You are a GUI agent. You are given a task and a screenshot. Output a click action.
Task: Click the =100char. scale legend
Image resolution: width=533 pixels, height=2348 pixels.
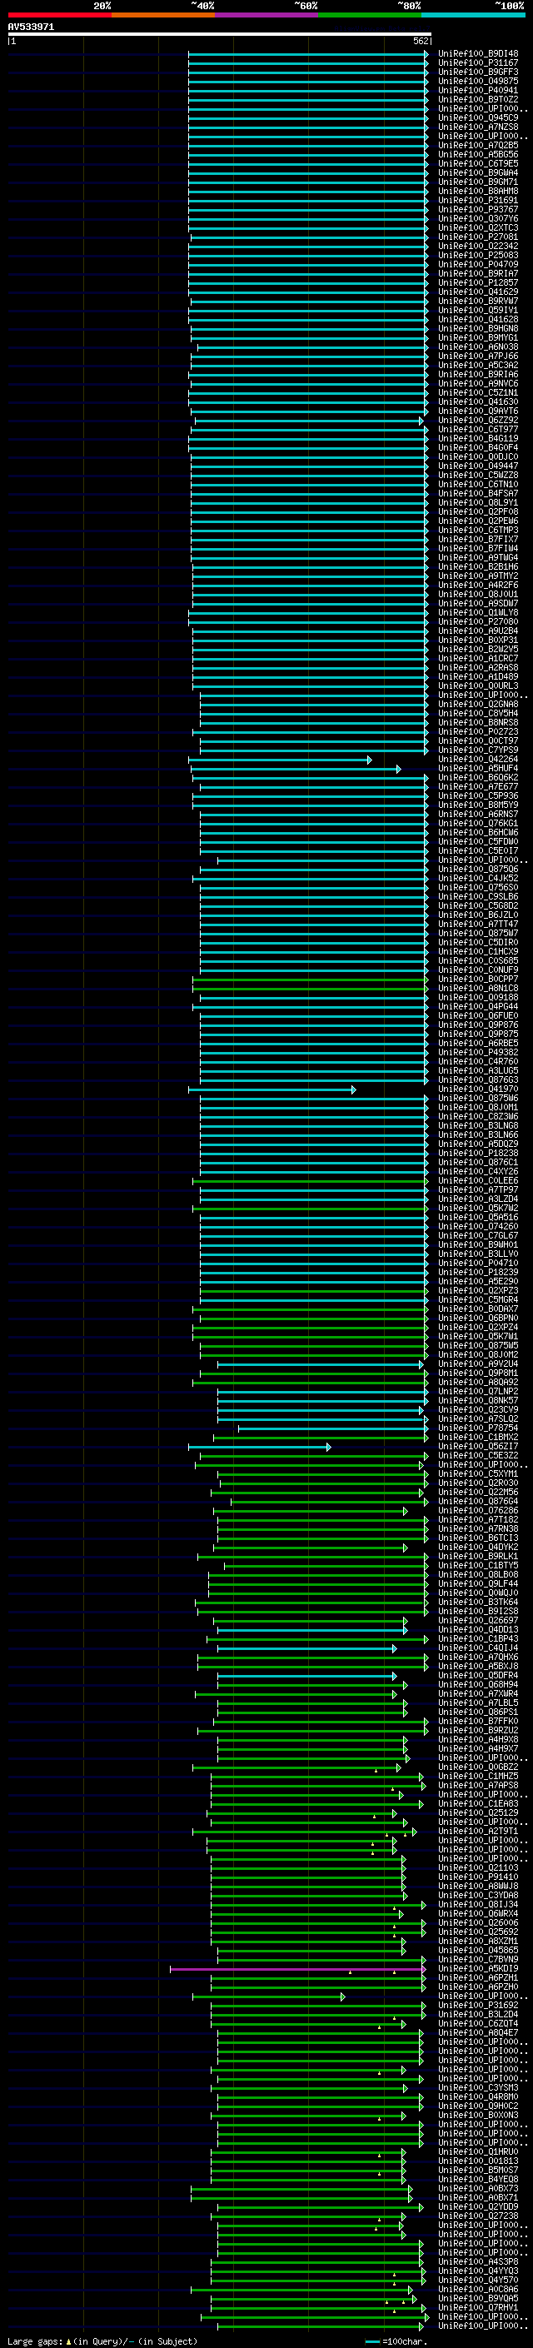(x=397, y=2341)
